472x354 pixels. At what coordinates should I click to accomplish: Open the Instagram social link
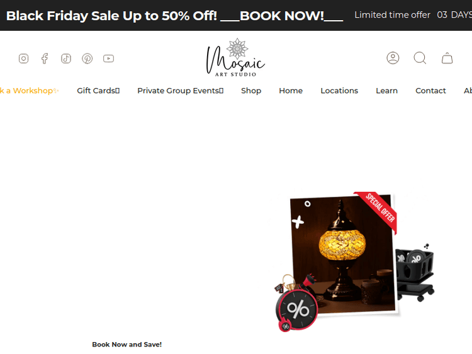23,58
